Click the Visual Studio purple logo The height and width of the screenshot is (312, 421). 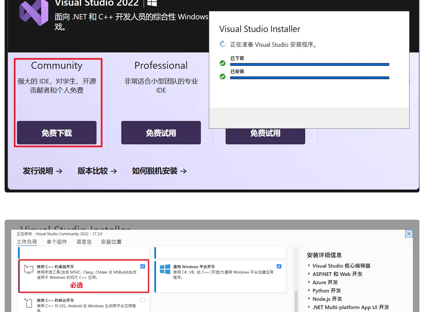pyautogui.click(x=34, y=13)
